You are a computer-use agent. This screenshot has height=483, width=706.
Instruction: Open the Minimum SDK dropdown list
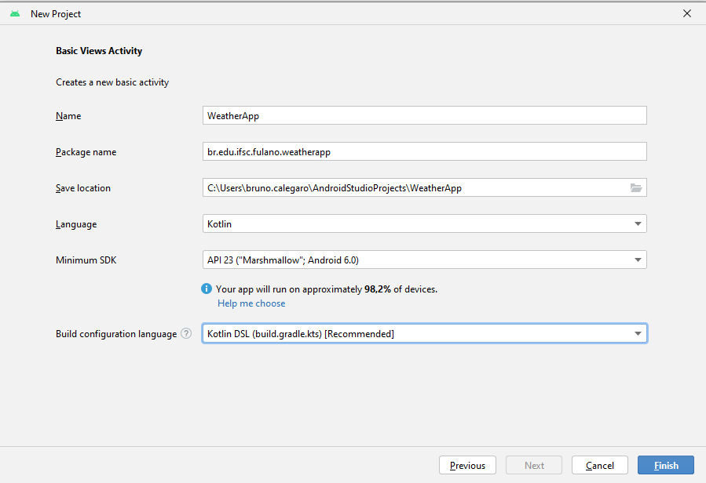point(637,260)
